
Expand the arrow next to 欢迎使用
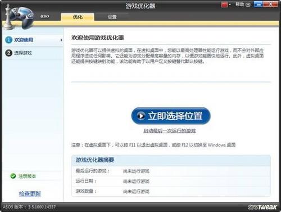point(61,40)
